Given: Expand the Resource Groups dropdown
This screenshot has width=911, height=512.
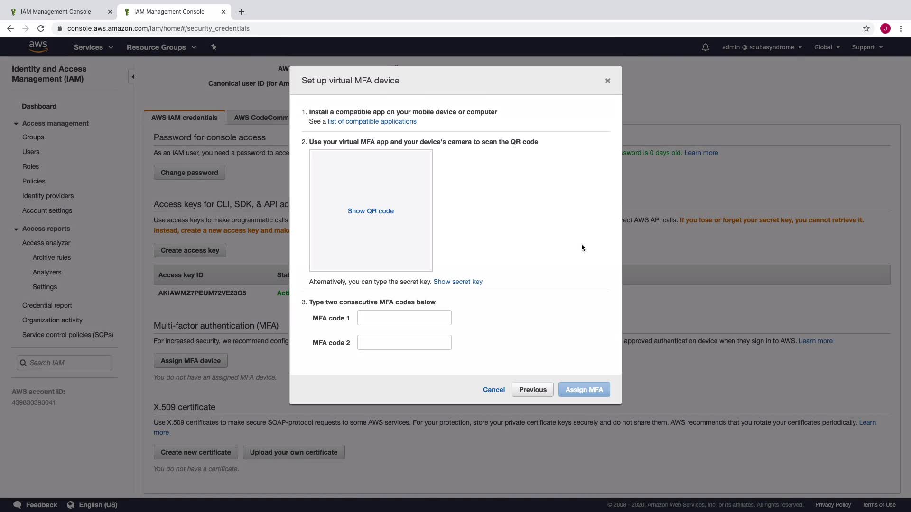Looking at the screenshot, I should [x=161, y=47].
